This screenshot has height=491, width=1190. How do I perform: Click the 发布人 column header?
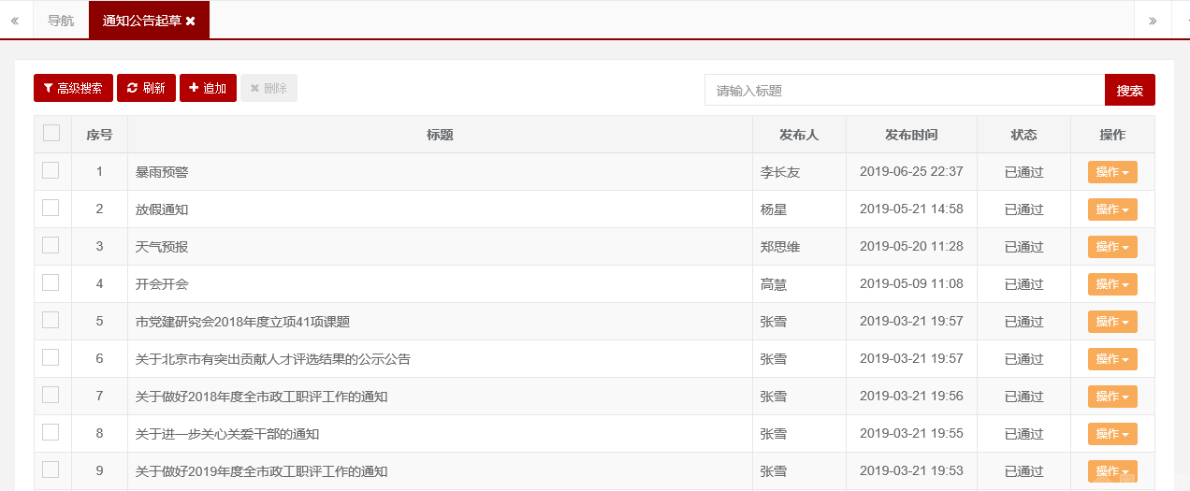799,135
